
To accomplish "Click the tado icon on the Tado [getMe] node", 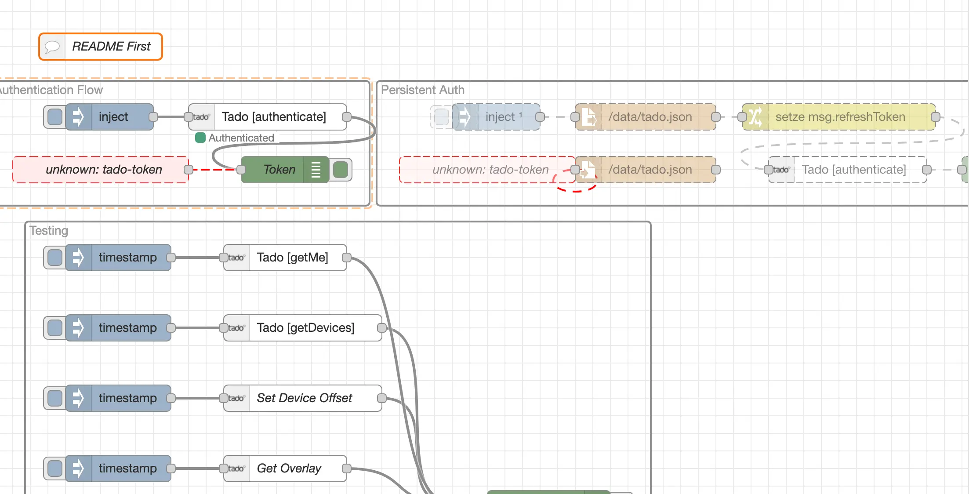I will [x=236, y=258].
